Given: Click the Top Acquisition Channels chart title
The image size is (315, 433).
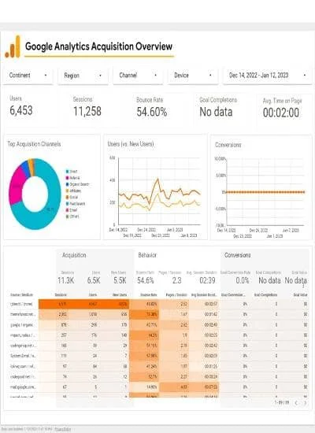Looking at the screenshot, I should point(34,144).
